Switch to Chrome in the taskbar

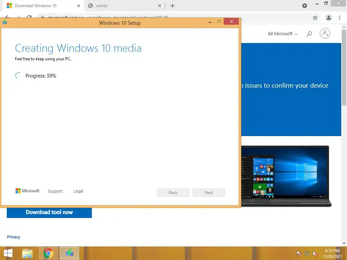point(48,253)
